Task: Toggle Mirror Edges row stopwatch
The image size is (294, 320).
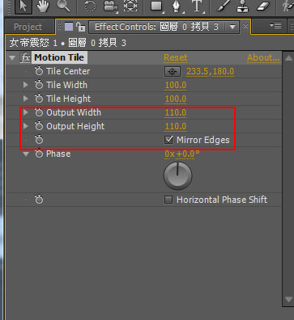Action: [39, 140]
